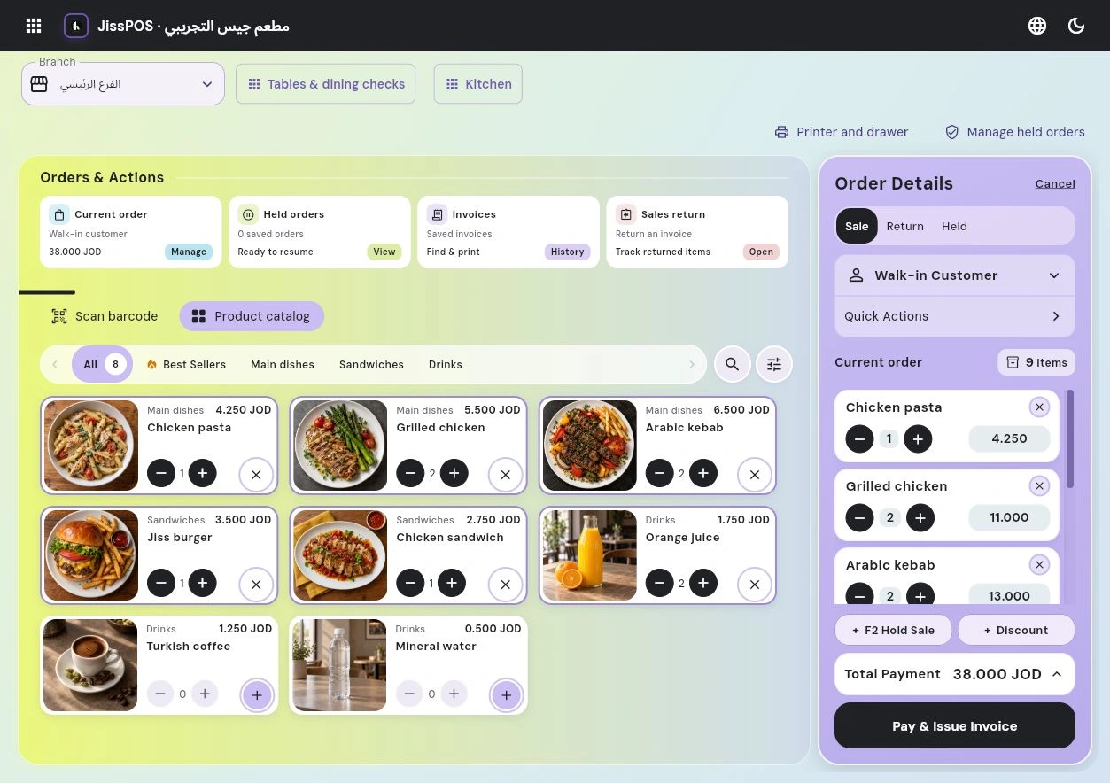Image resolution: width=1110 pixels, height=783 pixels.
Task: Click the Mineral water thumbnail
Action: click(x=340, y=665)
